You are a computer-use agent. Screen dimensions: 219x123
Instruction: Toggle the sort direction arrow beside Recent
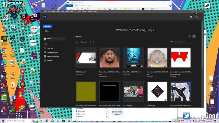point(93,42)
